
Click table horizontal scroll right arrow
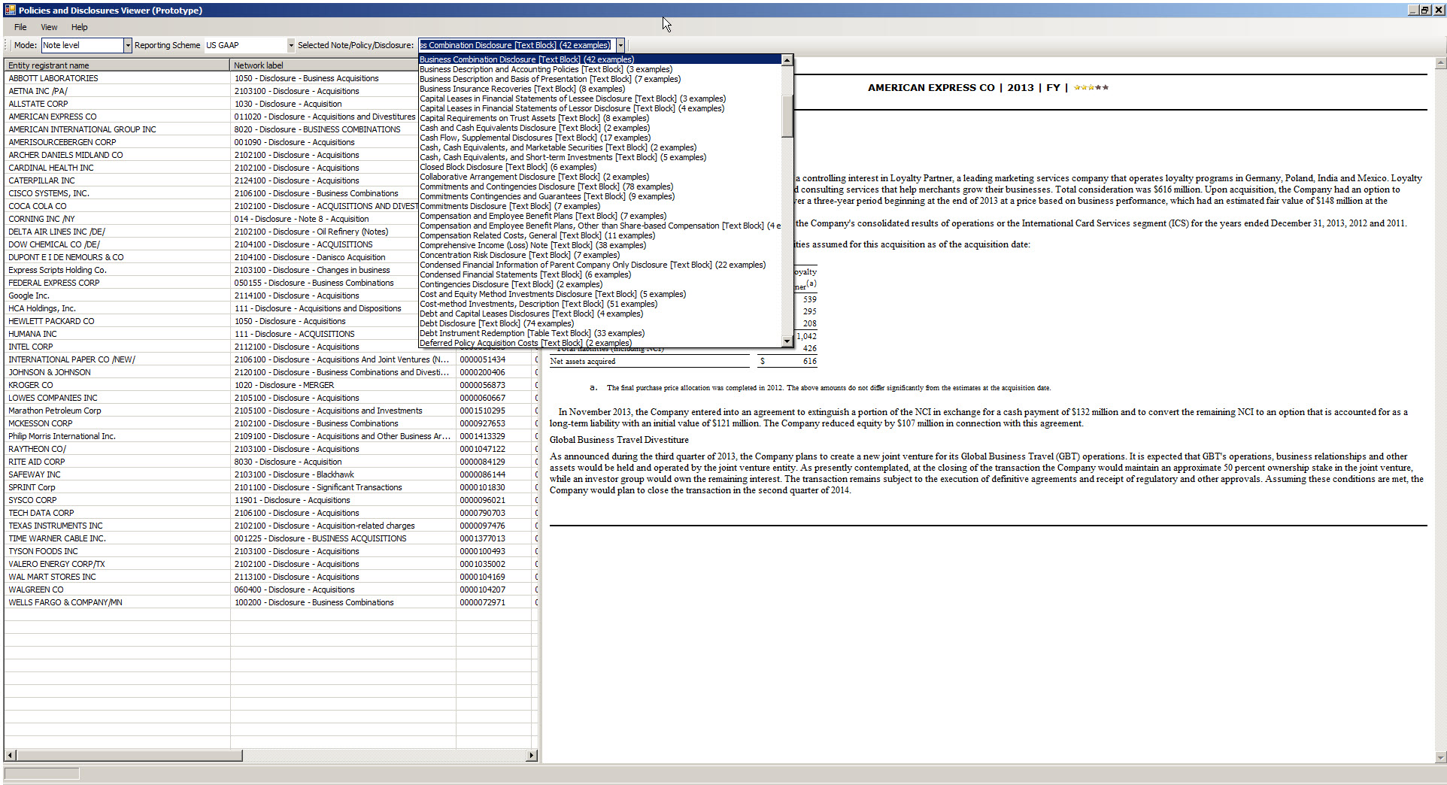[x=532, y=755]
